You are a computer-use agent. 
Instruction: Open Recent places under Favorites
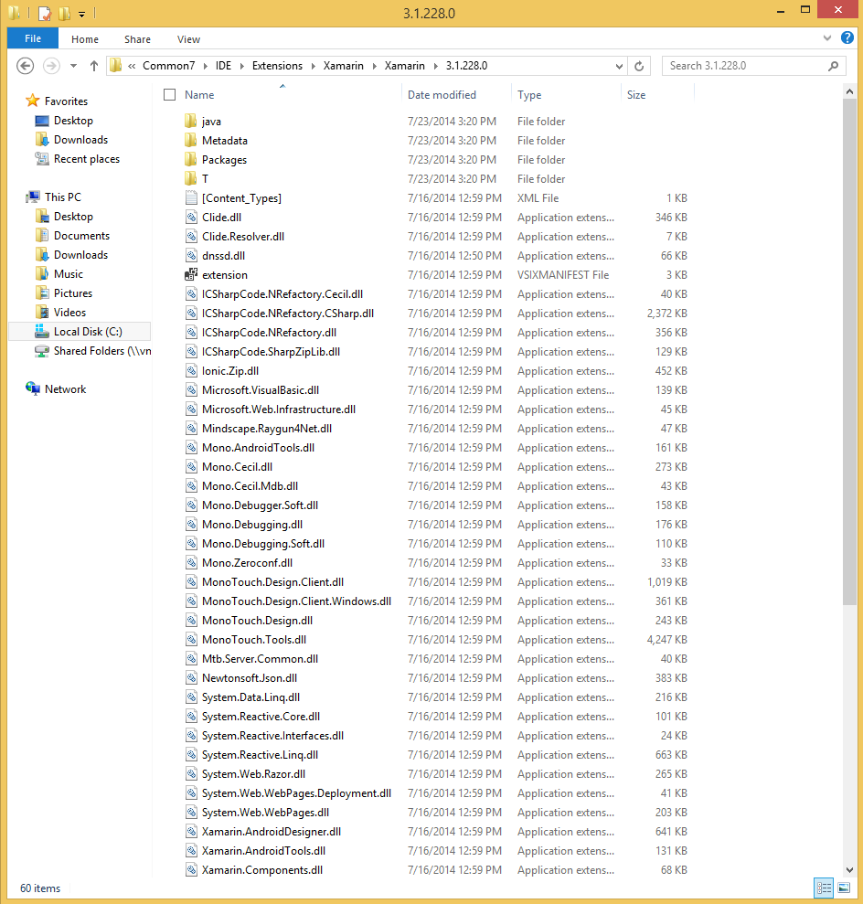click(87, 159)
